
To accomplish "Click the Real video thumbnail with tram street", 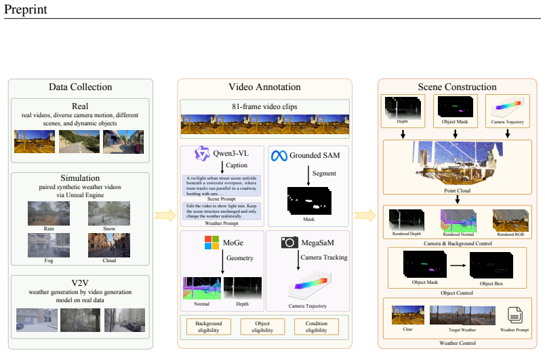I will click(x=123, y=142).
